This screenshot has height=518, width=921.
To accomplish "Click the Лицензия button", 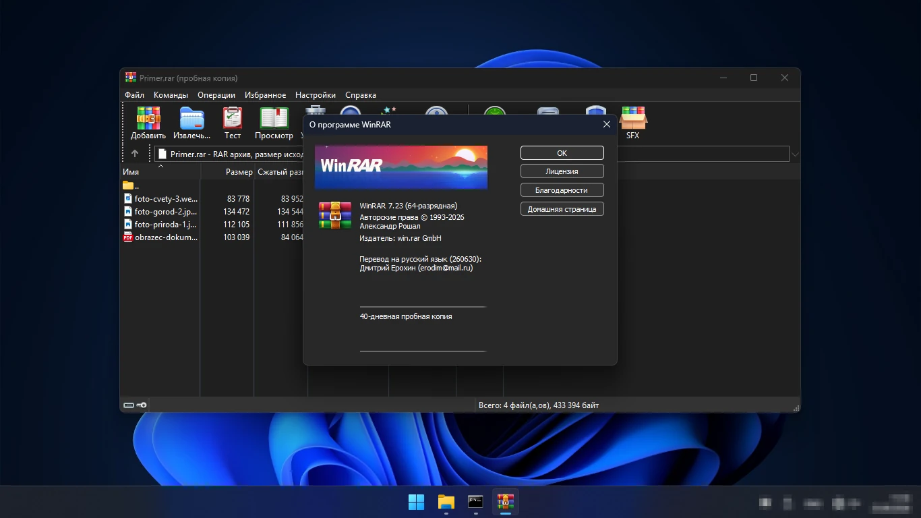I will coord(562,171).
